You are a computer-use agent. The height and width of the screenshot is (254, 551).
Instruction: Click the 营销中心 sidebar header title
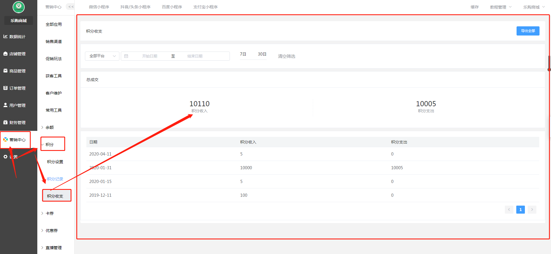[53, 7]
